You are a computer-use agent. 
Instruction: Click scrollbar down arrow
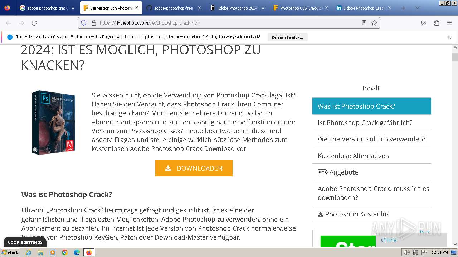455,245
